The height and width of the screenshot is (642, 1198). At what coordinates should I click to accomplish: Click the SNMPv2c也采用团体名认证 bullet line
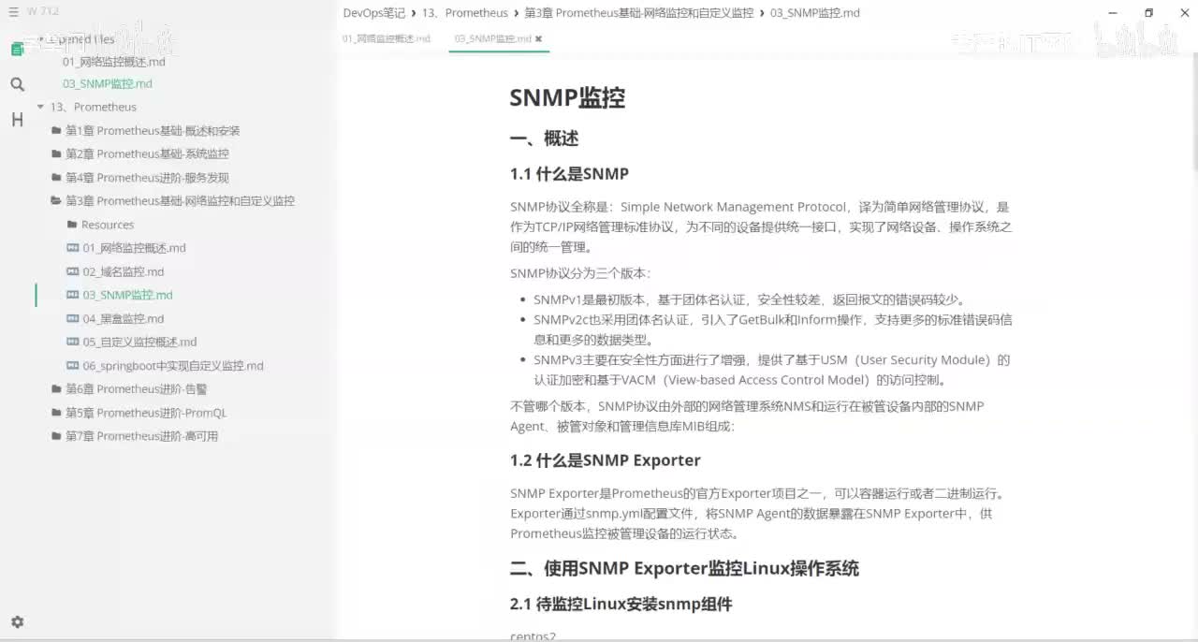click(773, 329)
